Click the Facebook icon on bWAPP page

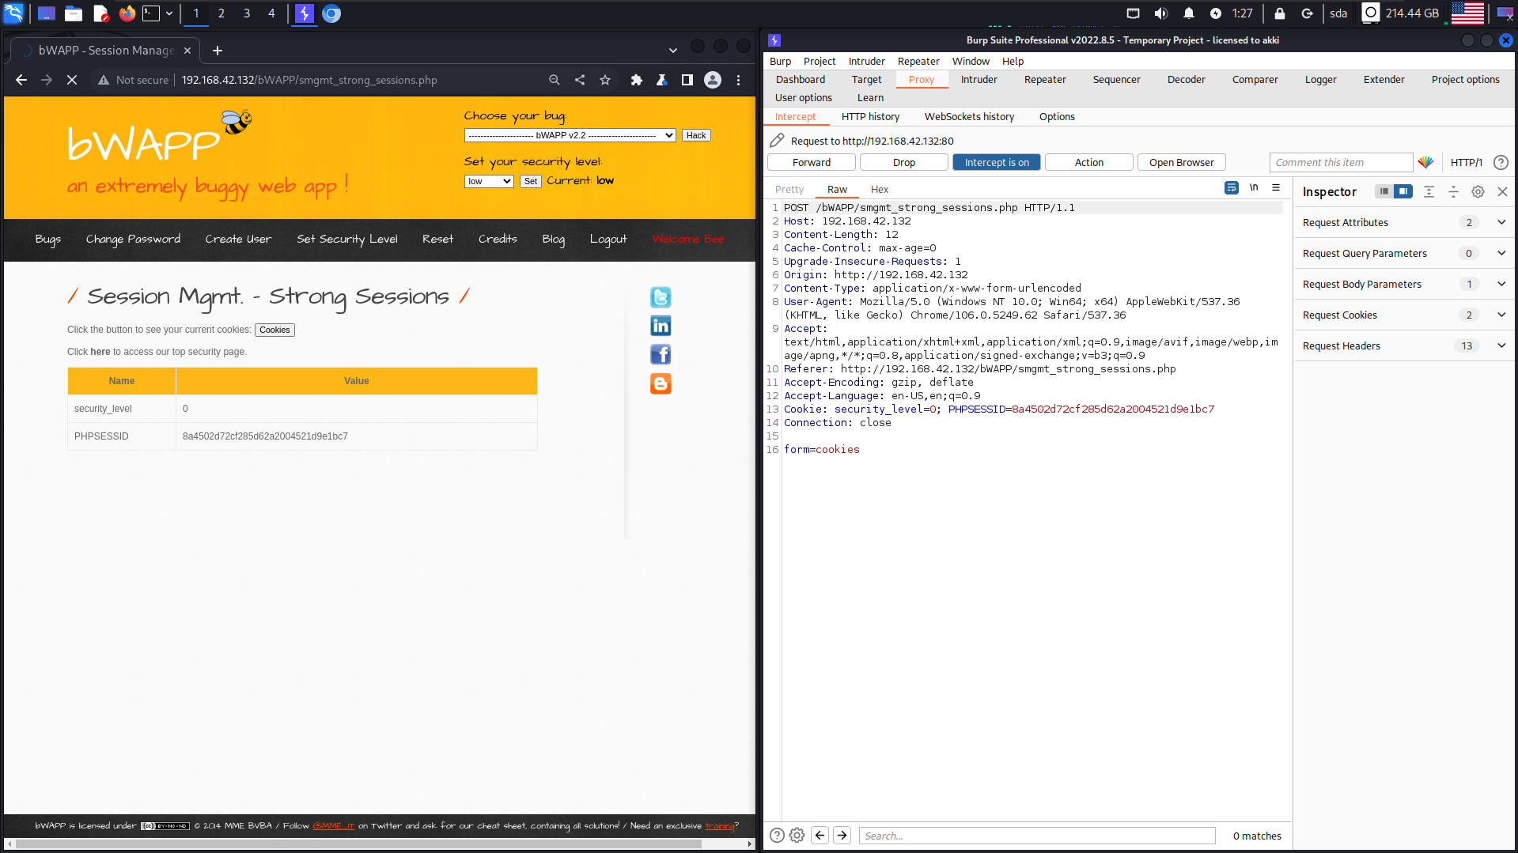(x=661, y=354)
